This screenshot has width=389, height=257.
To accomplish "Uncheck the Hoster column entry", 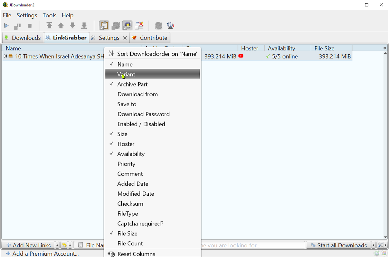I will click(152, 144).
